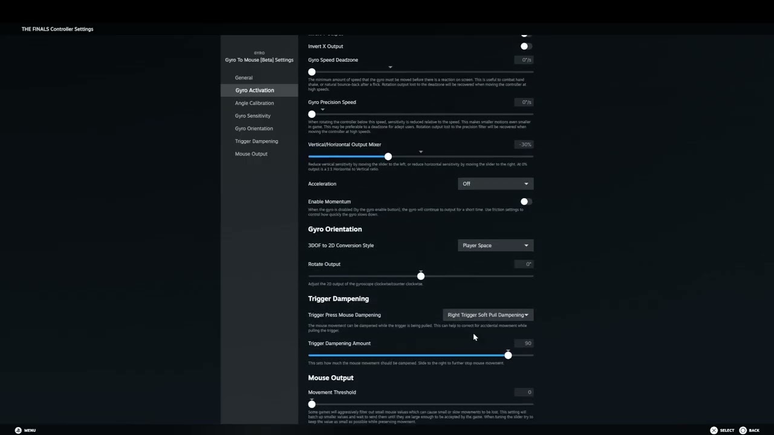Click the Trigger Dampening Amount 90 field
774x435 pixels.
point(524,343)
